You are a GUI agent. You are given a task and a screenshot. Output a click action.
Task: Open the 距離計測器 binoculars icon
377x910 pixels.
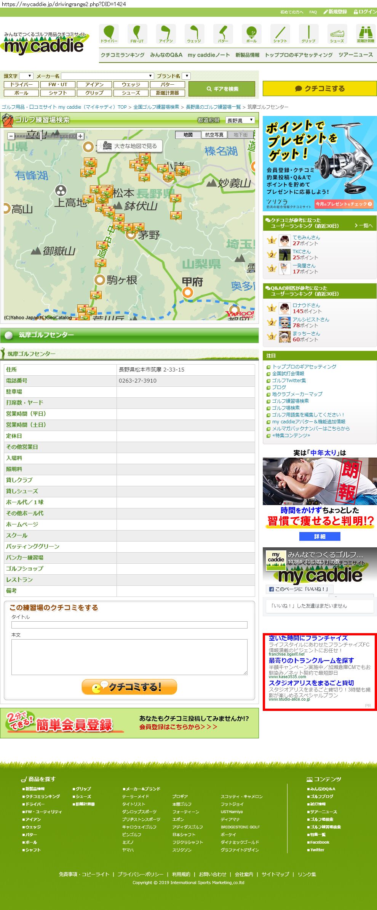366,34
